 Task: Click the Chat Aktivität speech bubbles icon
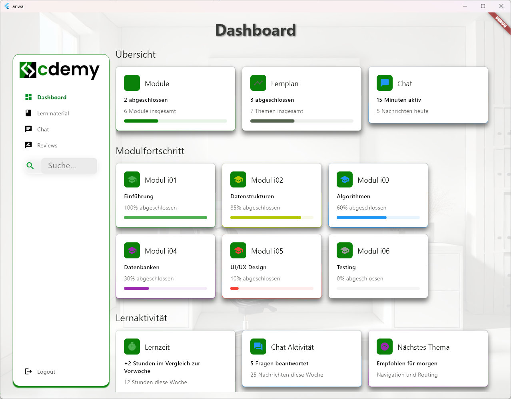(x=258, y=347)
